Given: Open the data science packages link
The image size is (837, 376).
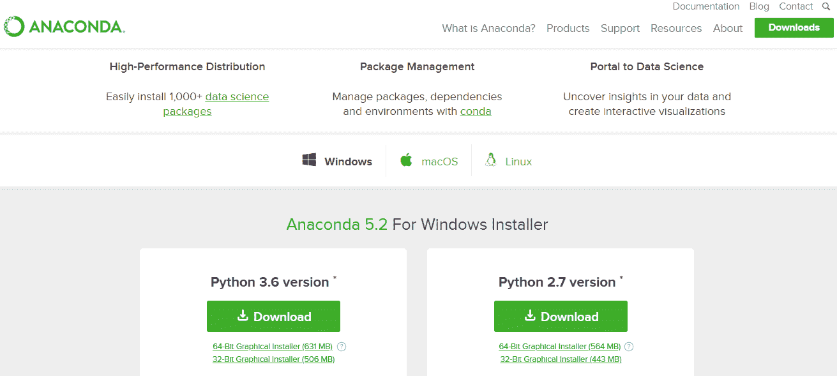Looking at the screenshot, I should point(237,97).
